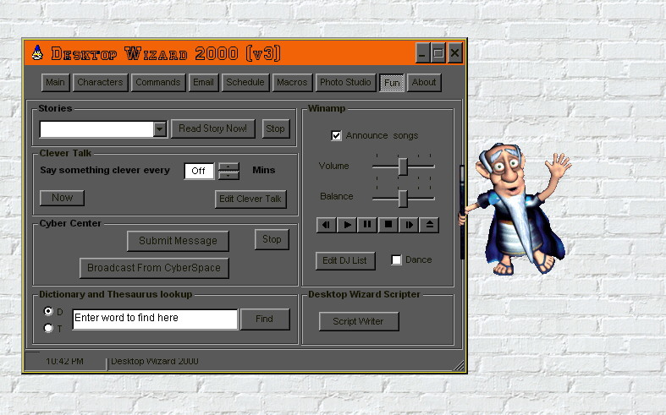
Task: Click the Balance slider handle
Action: point(403,198)
